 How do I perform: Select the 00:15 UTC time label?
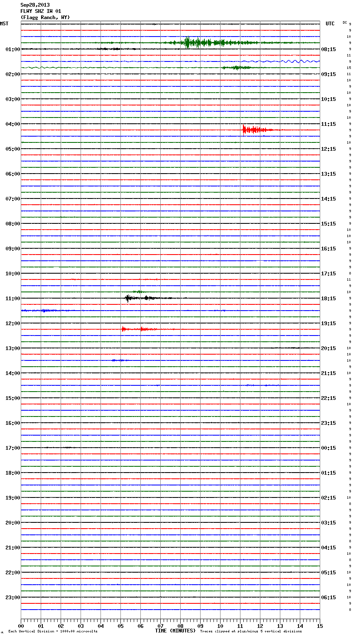tap(328, 448)
